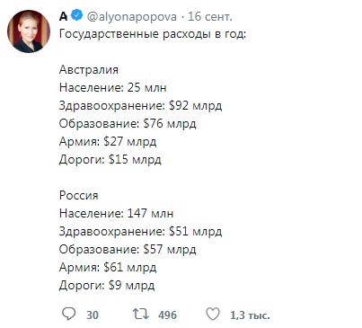The width and height of the screenshot is (362, 328).
Task: Click the reply count 30
Action: 93,315
